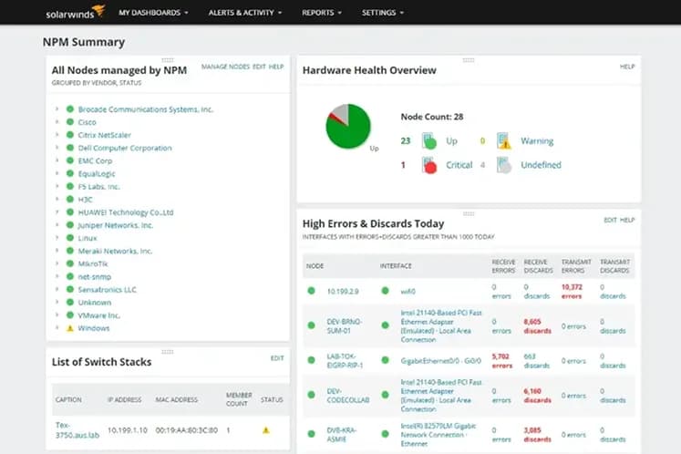Click Edit in All Nodes panel
This screenshot has width=681, height=454.
(259, 67)
